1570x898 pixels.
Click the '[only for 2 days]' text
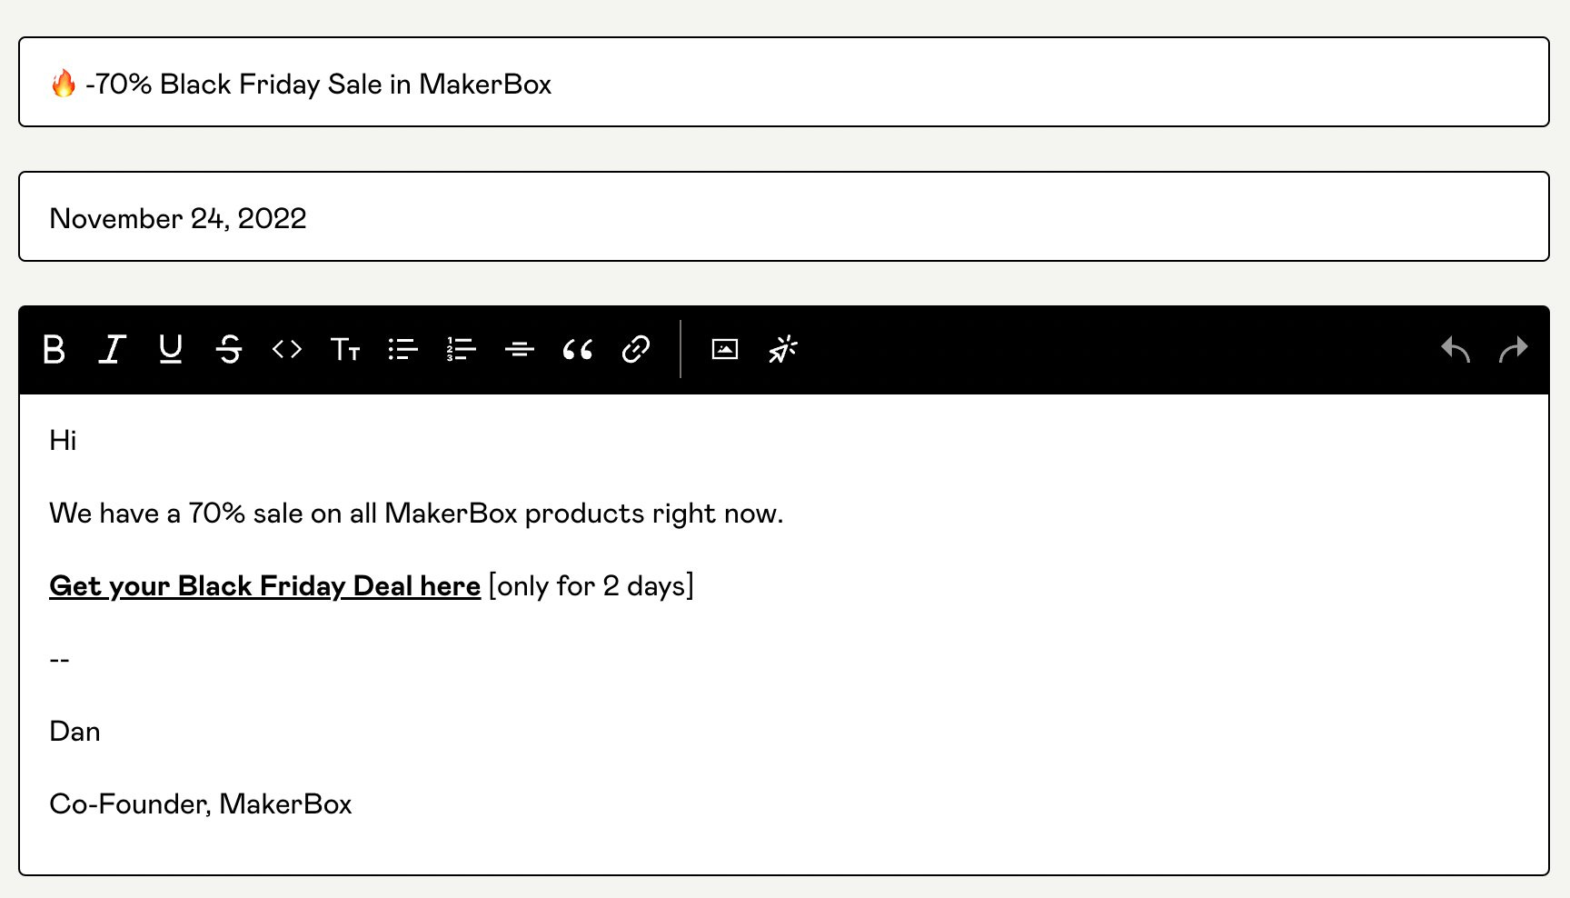click(591, 586)
